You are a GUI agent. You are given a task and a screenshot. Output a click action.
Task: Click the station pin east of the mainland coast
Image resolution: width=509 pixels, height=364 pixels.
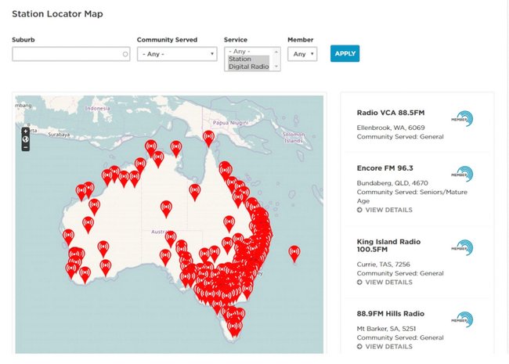tap(294, 254)
